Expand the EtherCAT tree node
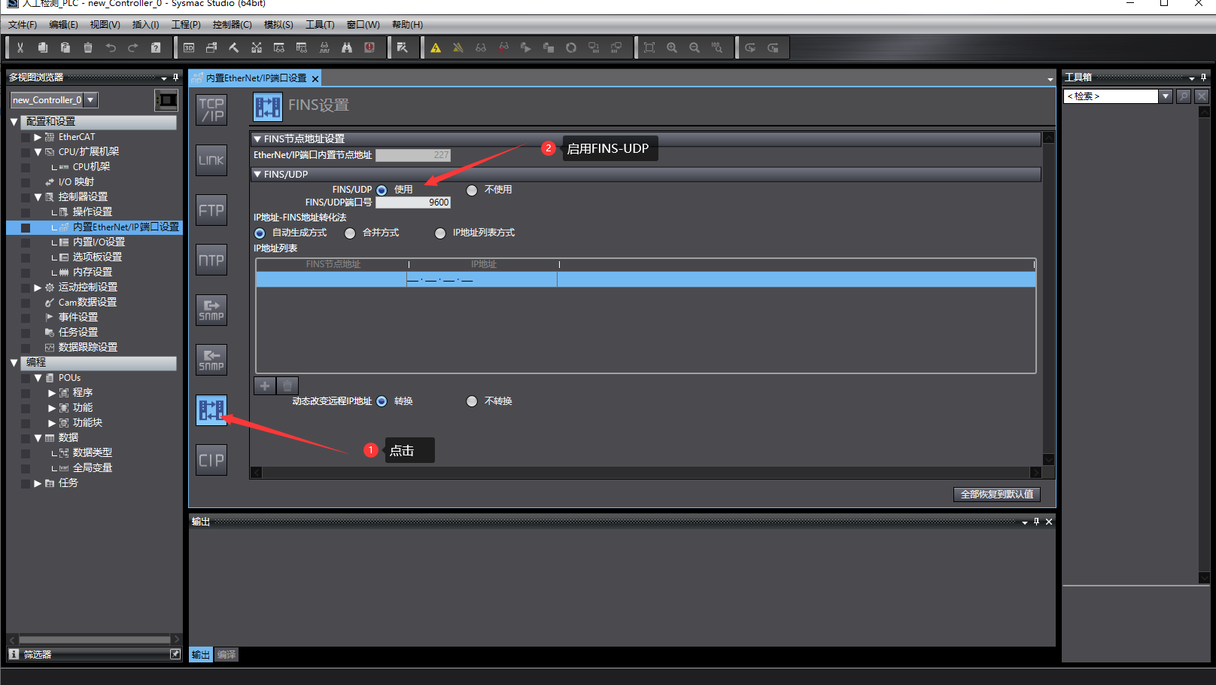The width and height of the screenshot is (1216, 685). click(x=38, y=137)
